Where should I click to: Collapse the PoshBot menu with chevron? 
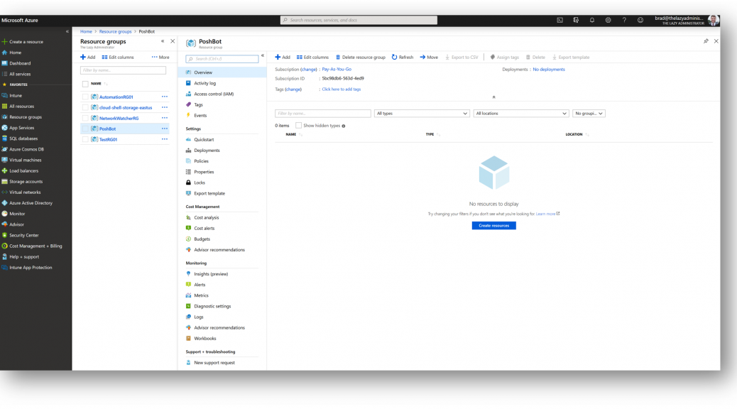point(263,55)
